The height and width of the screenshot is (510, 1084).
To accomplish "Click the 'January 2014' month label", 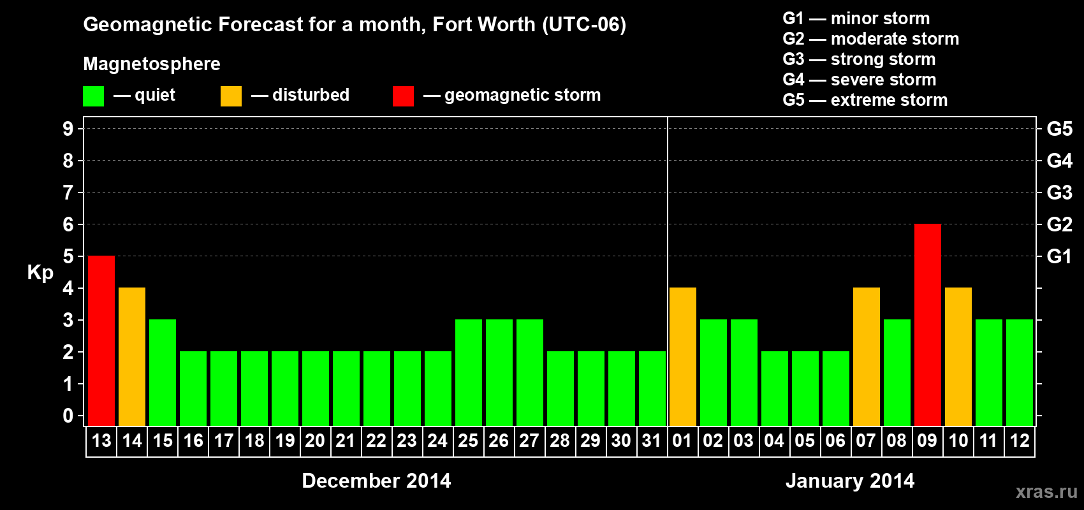I will pyautogui.click(x=850, y=481).
